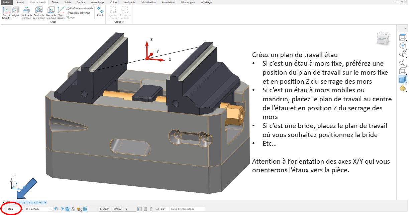Click the yellow pyramid draft analysis icon
Image resolution: width=410 pixels, height=215 pixels.
click(x=403, y=88)
